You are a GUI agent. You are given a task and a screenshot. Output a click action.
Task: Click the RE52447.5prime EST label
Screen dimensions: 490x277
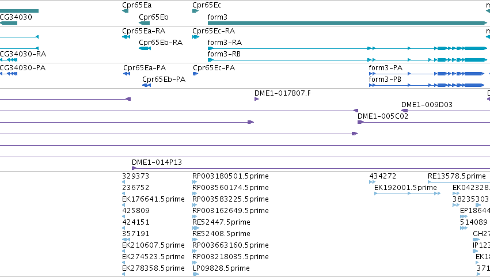[x=222, y=222]
